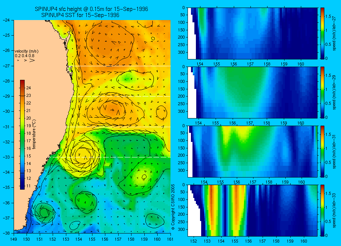This screenshot has height=246, width=341.
Task: Click the "149" longitude label under the map
Action: [x=14, y=239]
